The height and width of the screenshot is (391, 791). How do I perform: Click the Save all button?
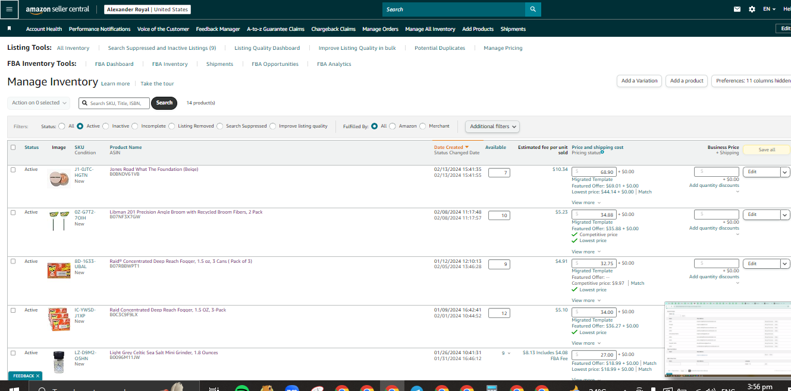[x=767, y=150]
